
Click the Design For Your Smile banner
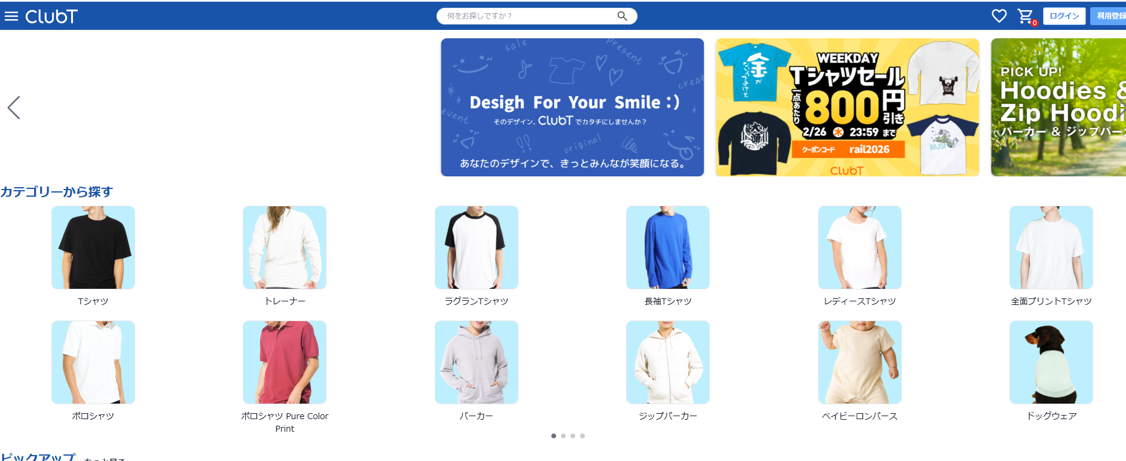click(572, 108)
